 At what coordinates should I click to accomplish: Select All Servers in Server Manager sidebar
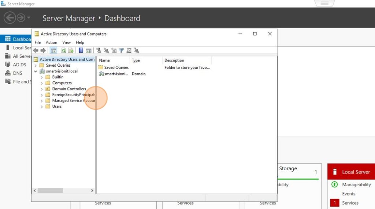click(x=16, y=56)
